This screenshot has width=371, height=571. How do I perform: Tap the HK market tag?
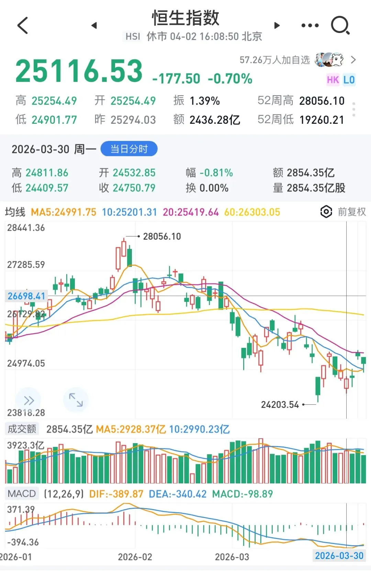tap(333, 80)
